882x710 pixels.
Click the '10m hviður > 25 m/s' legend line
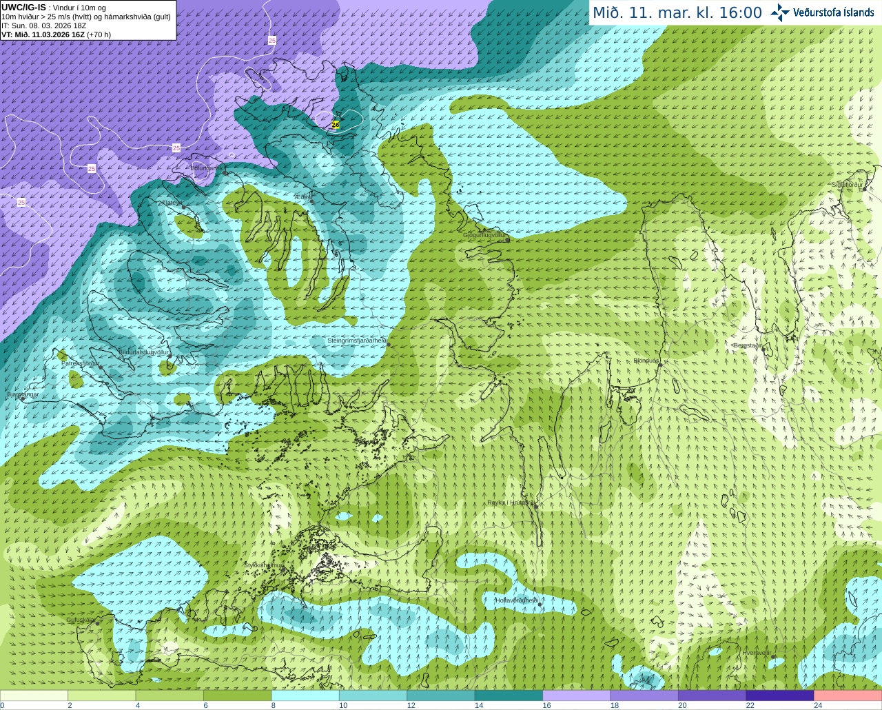pos(86,17)
